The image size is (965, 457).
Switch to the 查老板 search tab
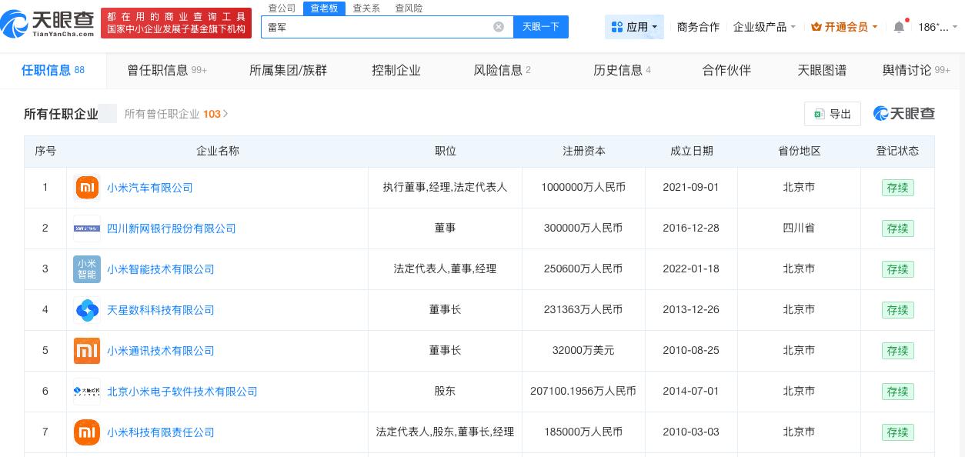pyautogui.click(x=324, y=8)
